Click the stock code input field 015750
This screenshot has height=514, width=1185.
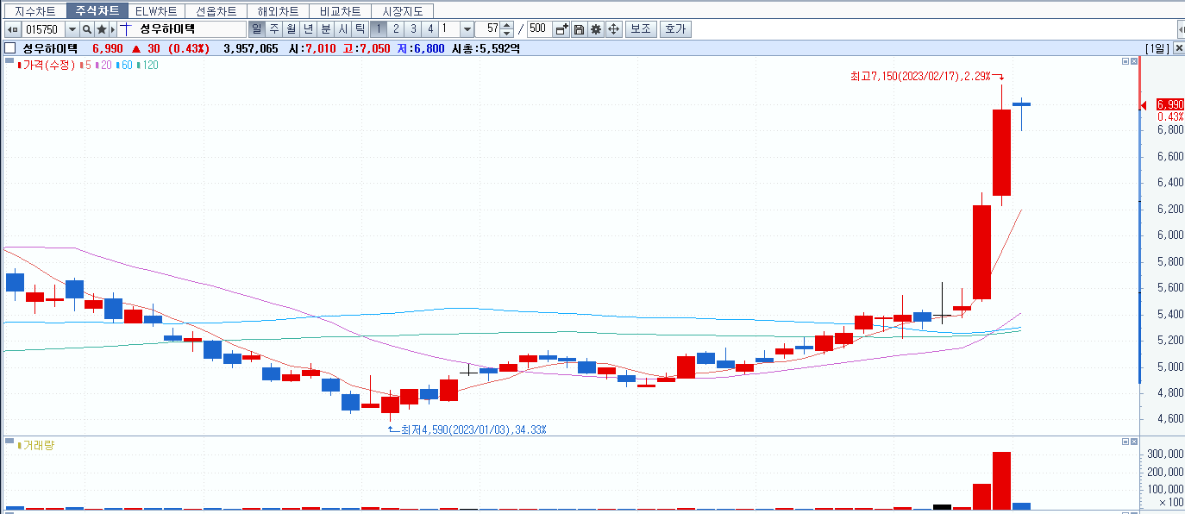43,29
